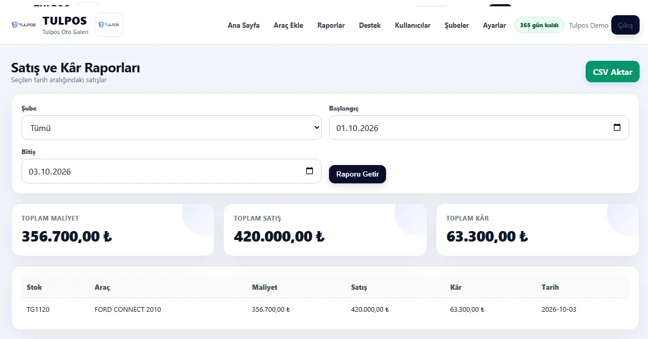Image resolution: width=648 pixels, height=339 pixels.
Task: Navigate to Kullanıcılar page
Action: 413,25
